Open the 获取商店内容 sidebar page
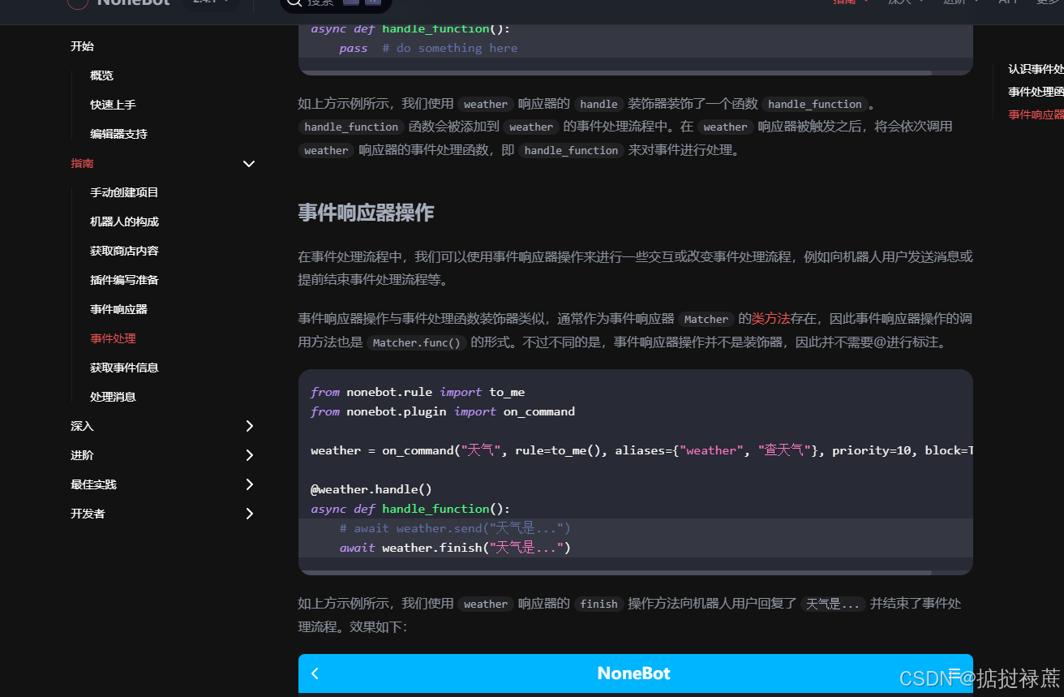 tap(124, 251)
